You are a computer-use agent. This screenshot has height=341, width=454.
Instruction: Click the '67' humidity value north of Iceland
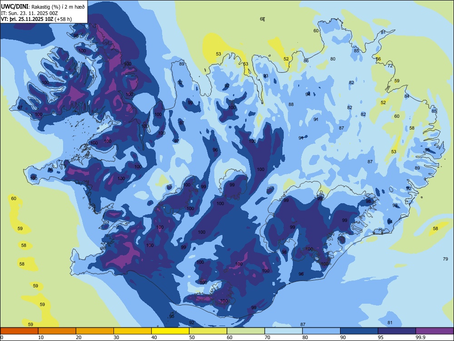click(x=262, y=19)
